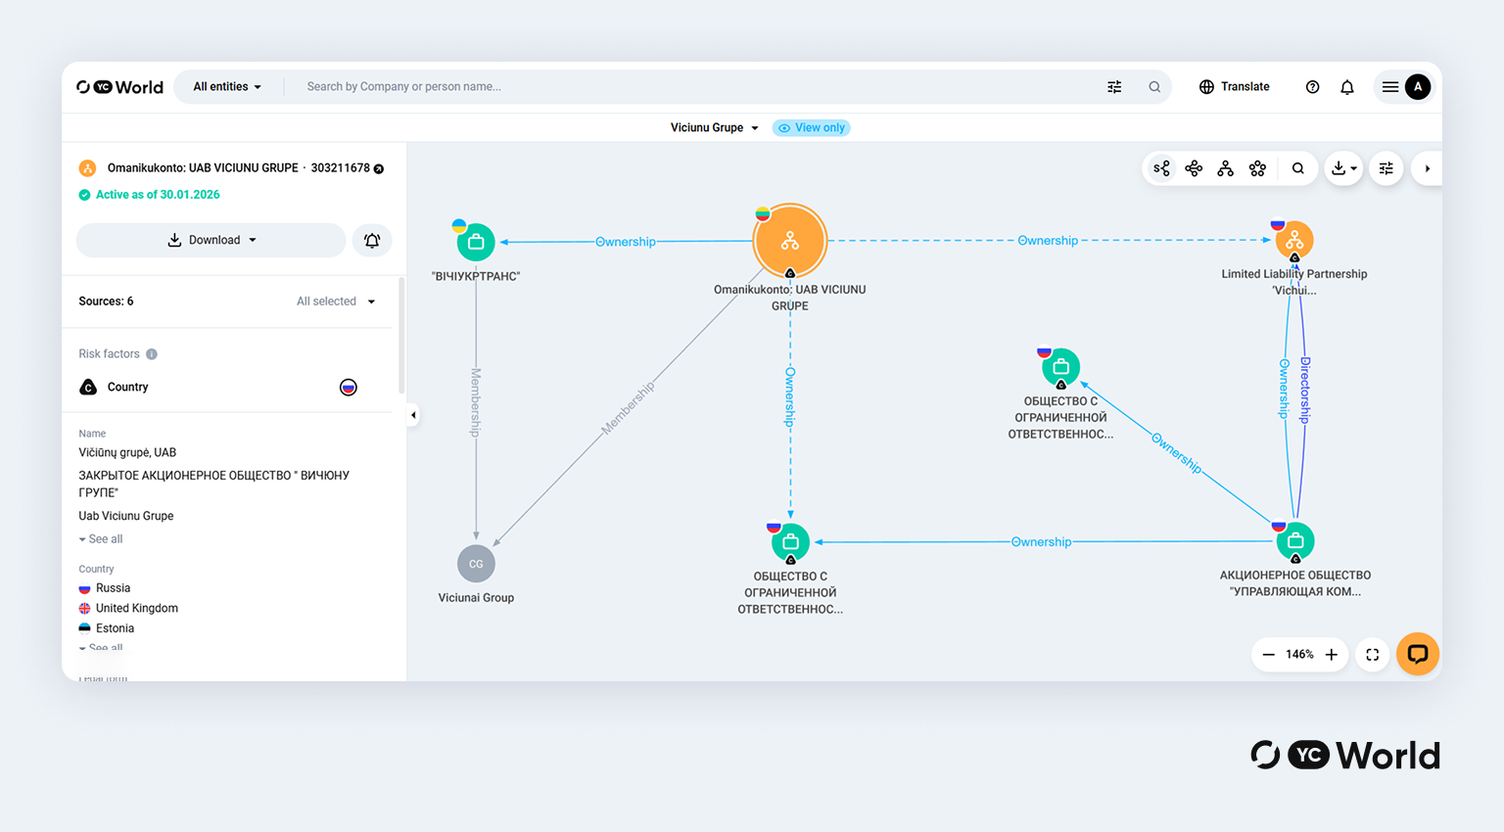
Task: Open the help question mark icon
Action: (x=1312, y=87)
